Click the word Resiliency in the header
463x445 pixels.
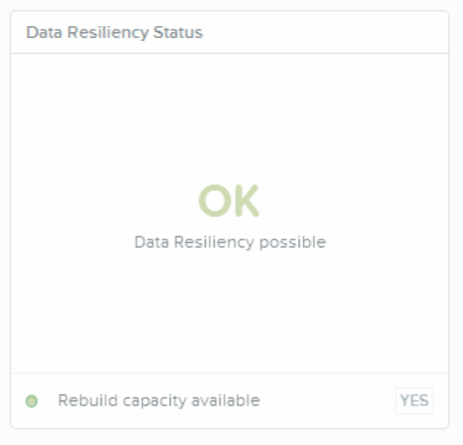click(108, 32)
